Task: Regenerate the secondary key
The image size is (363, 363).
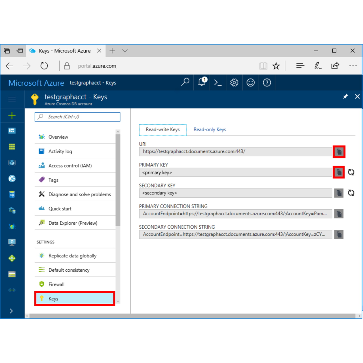Action: [x=351, y=193]
